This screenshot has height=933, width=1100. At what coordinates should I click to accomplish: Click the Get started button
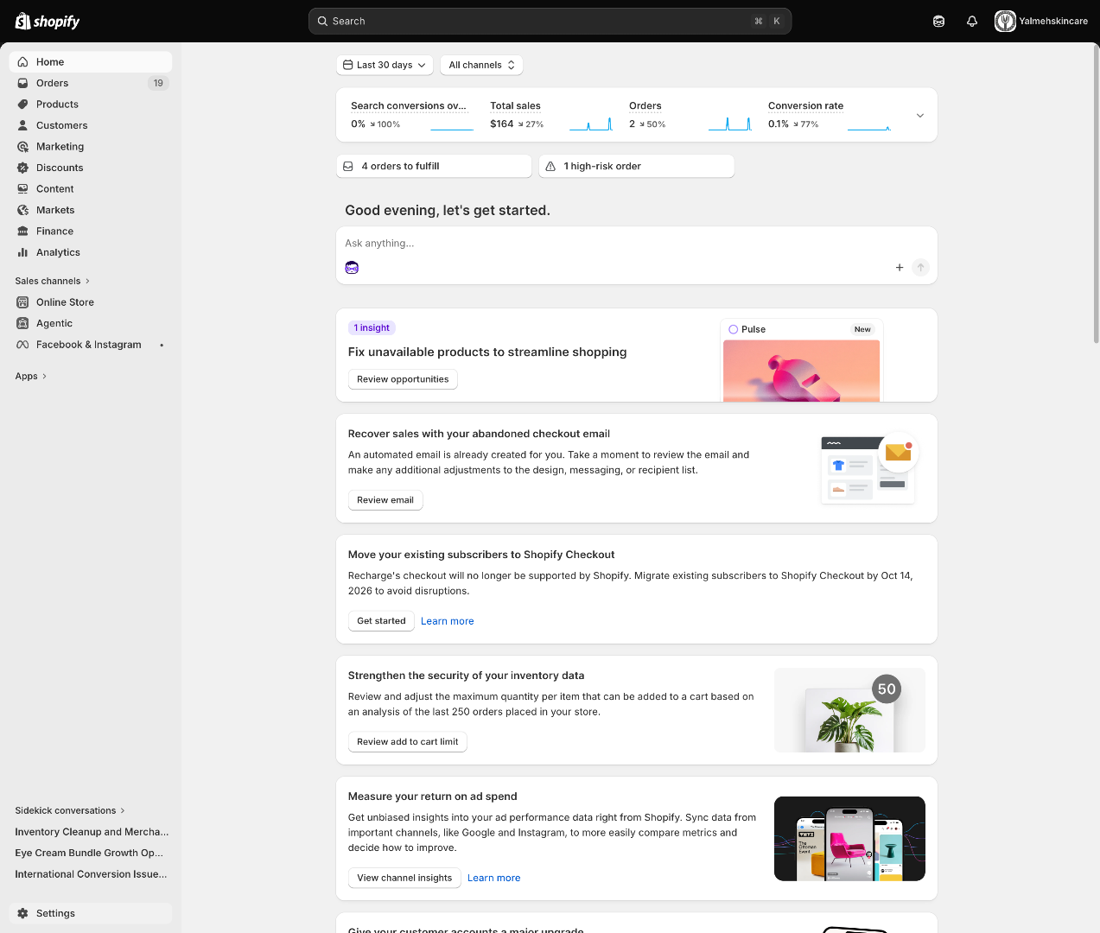pyautogui.click(x=381, y=621)
